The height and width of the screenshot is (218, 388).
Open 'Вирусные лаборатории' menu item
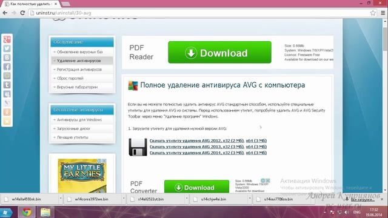click(77, 87)
